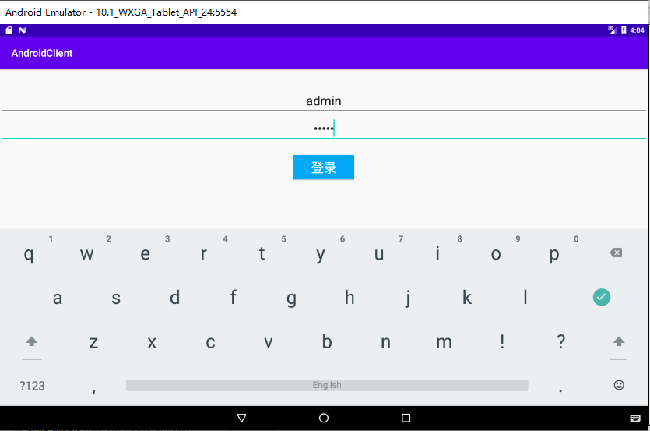Tap the 4:04 clock in the status bar
Image resolution: width=650 pixels, height=431 pixels.
(637, 30)
